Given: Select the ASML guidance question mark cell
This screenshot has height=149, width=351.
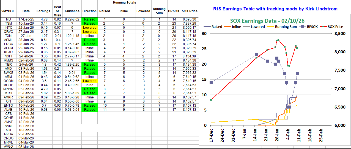Looking at the screenshot, I should (72, 40).
